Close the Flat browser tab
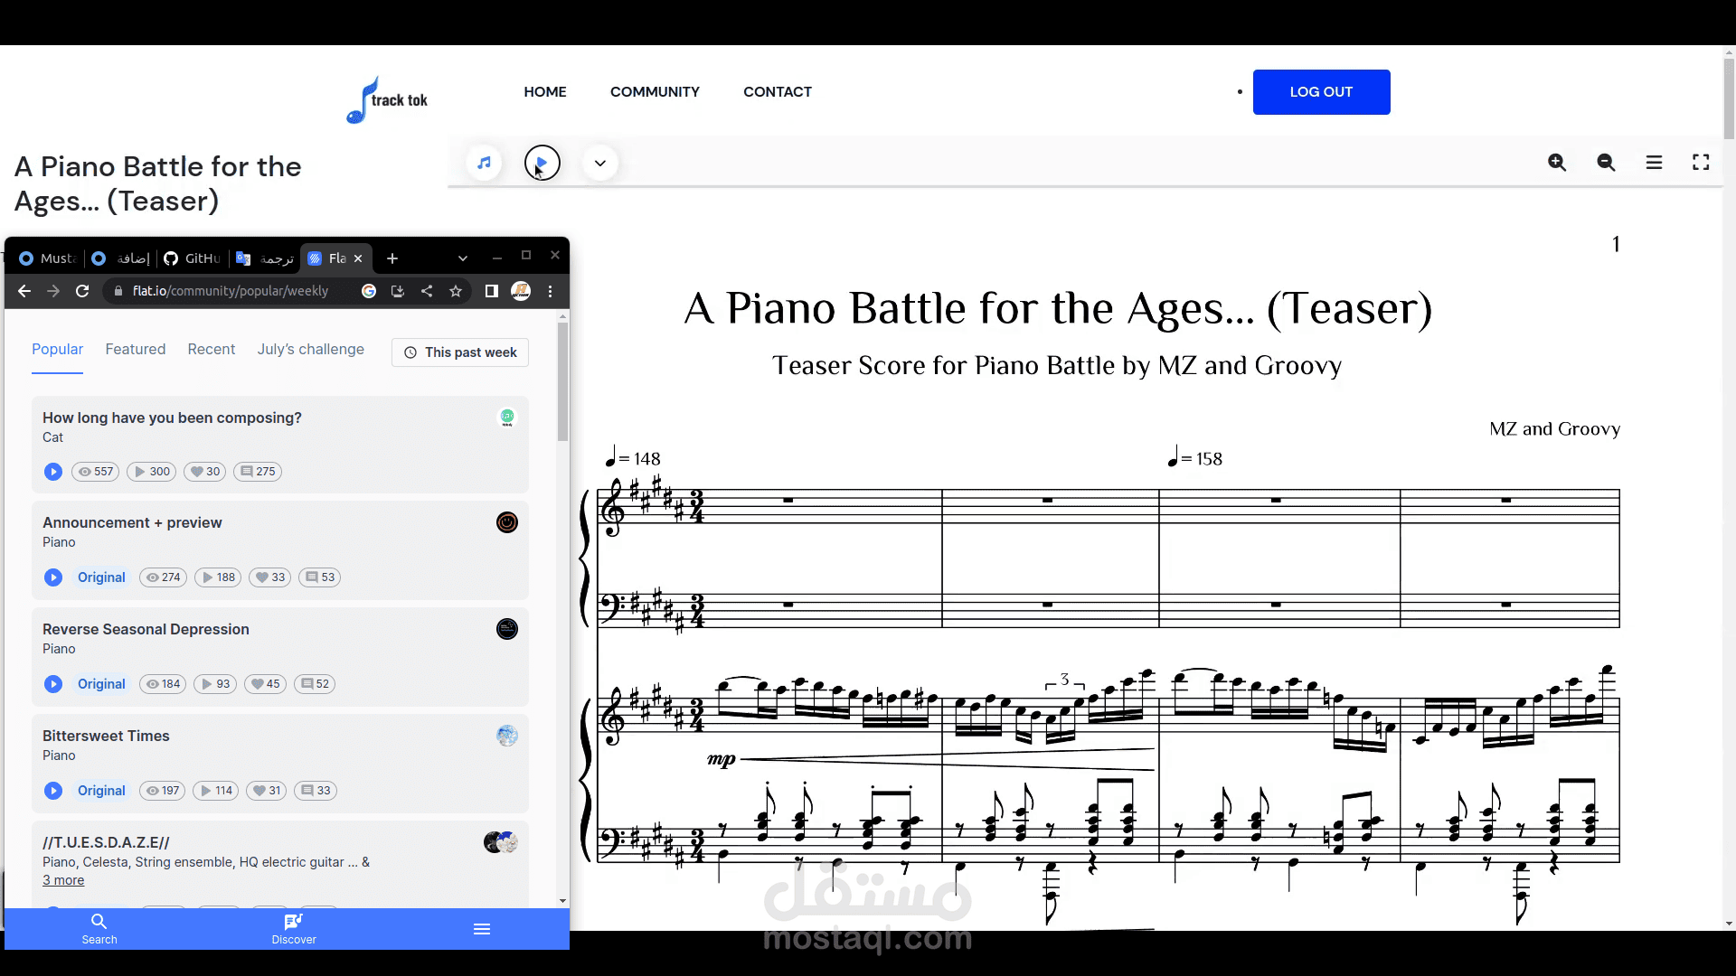 [358, 258]
